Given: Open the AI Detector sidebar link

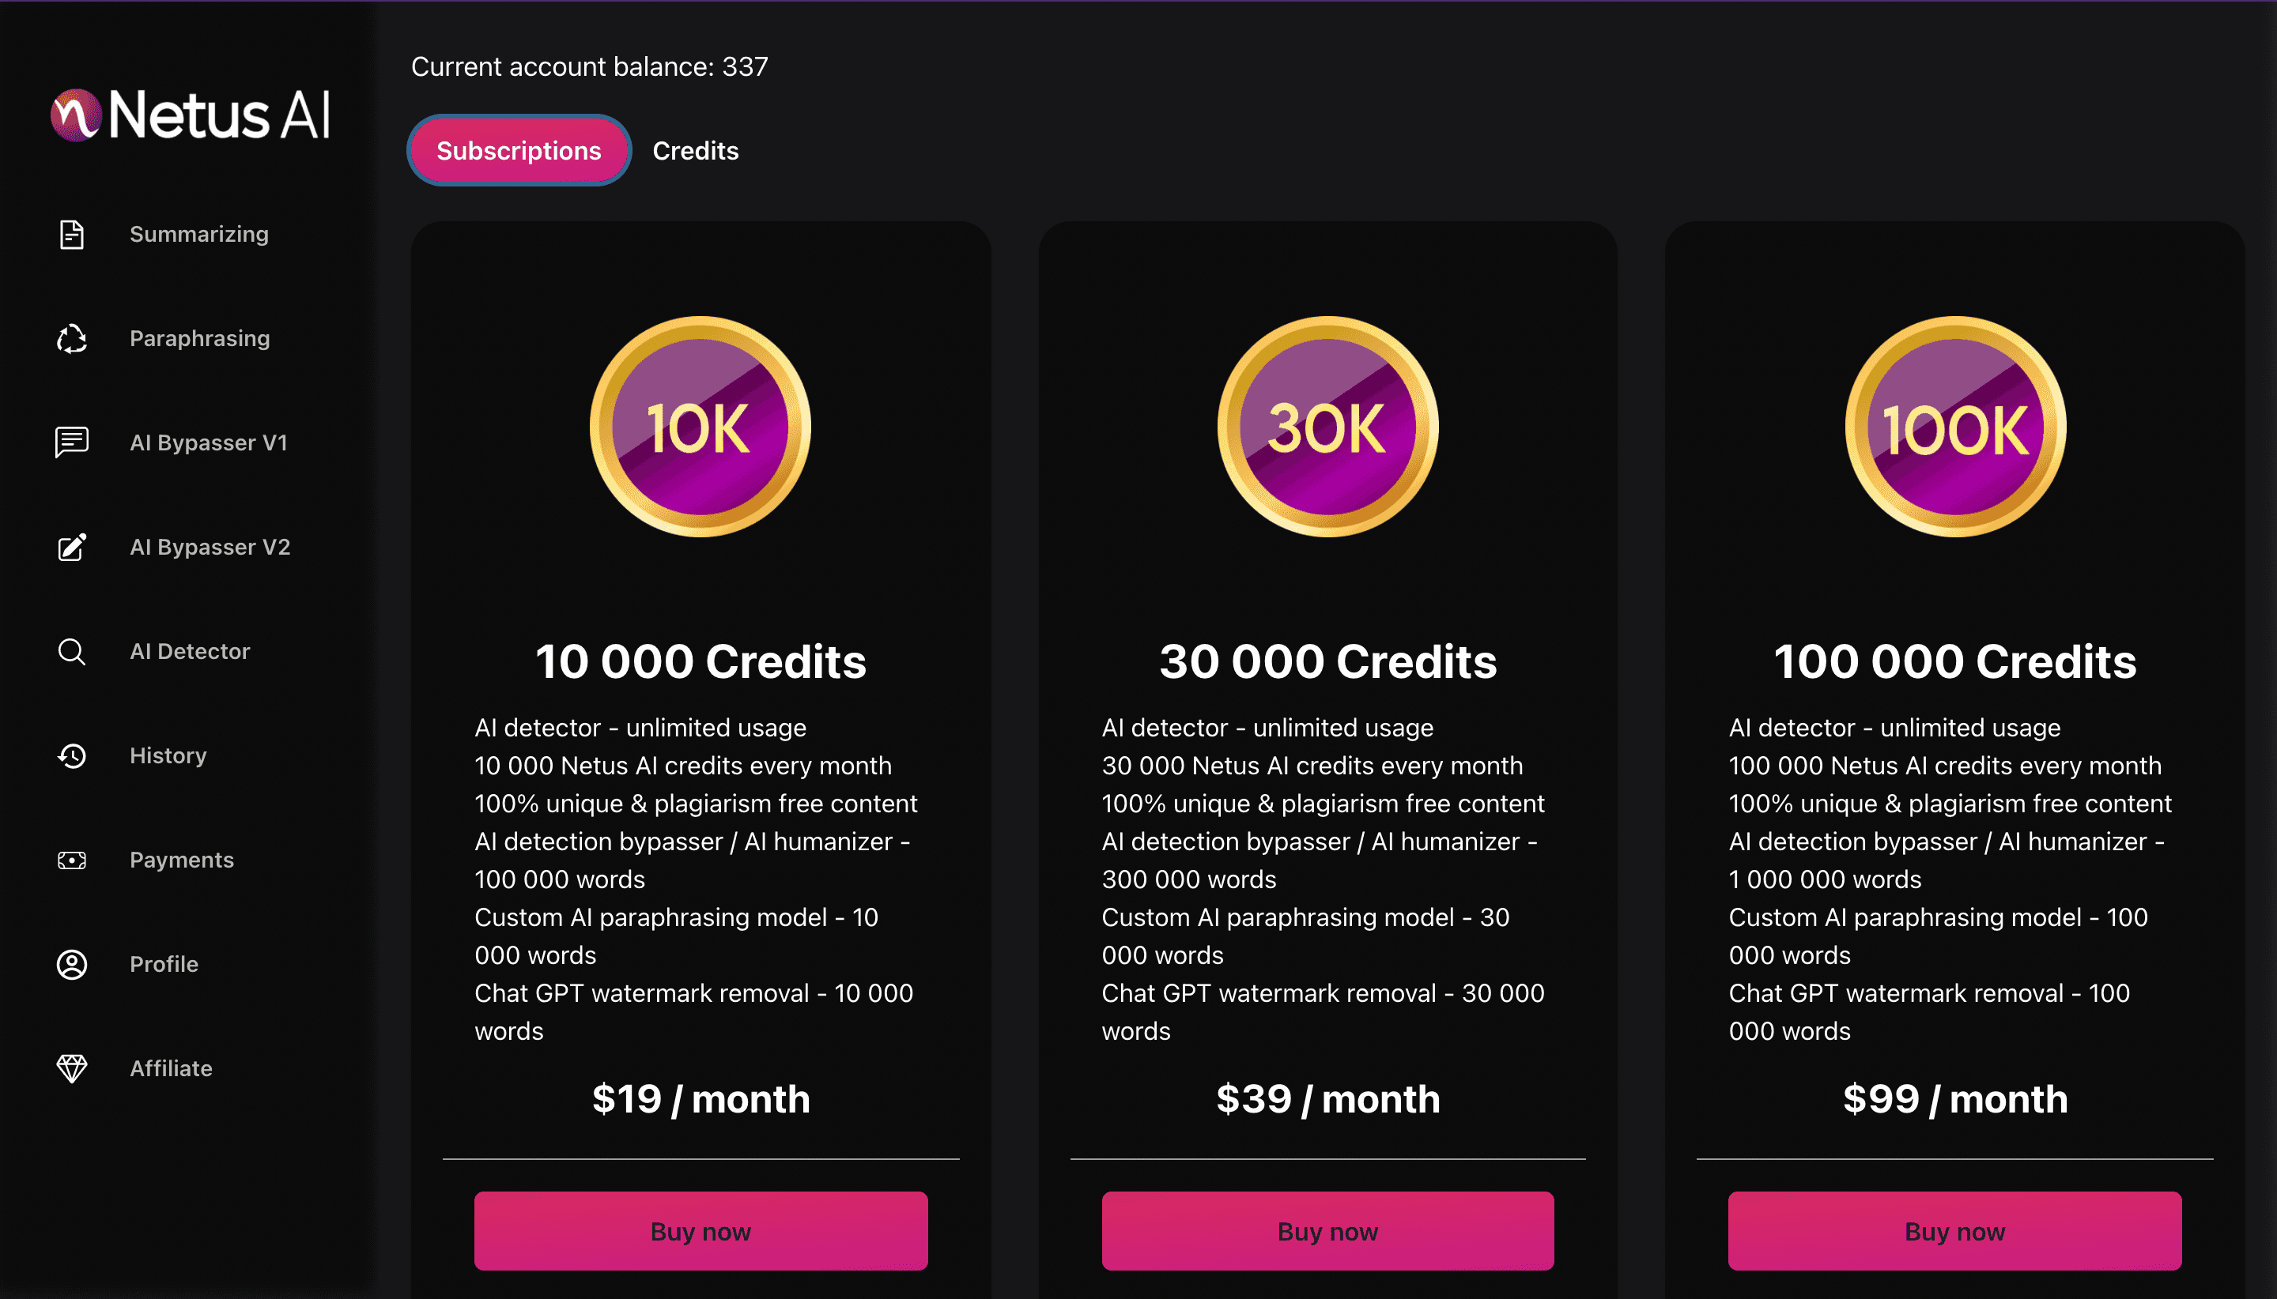Looking at the screenshot, I should point(189,651).
